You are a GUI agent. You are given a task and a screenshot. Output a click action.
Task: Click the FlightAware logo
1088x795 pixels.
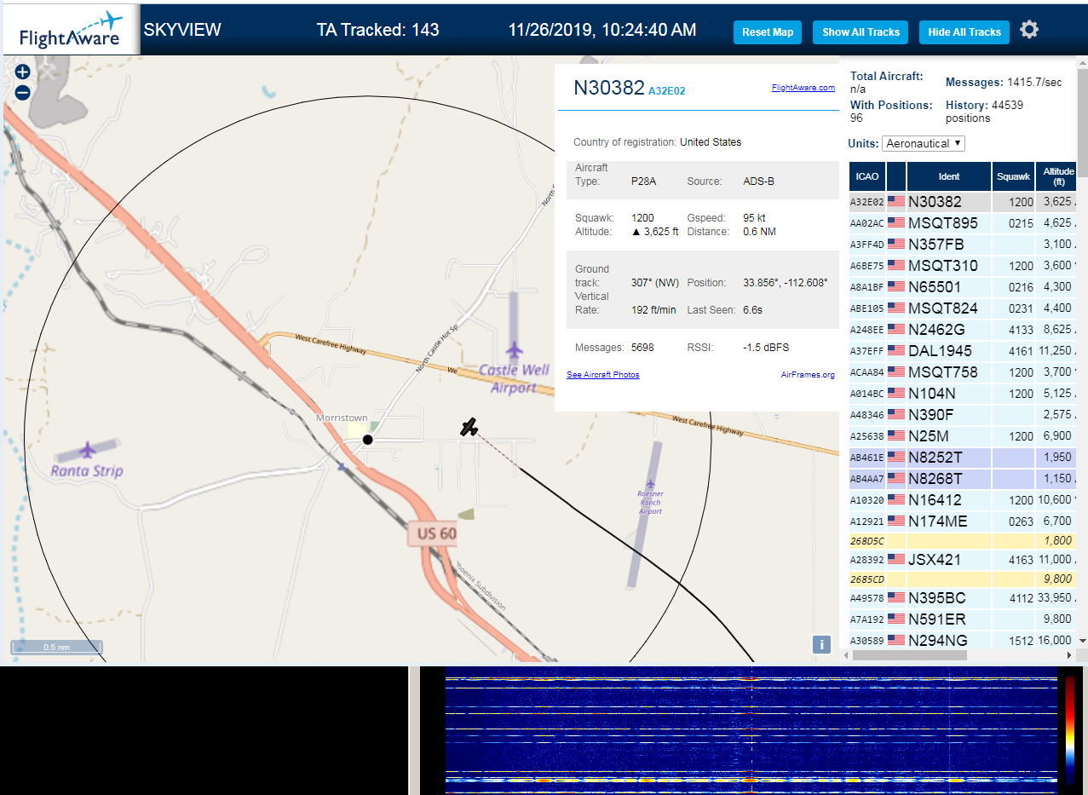(72, 31)
